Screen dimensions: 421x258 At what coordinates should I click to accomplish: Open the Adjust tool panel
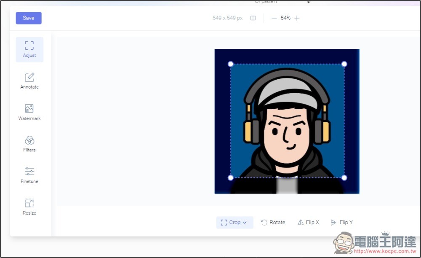(29, 49)
